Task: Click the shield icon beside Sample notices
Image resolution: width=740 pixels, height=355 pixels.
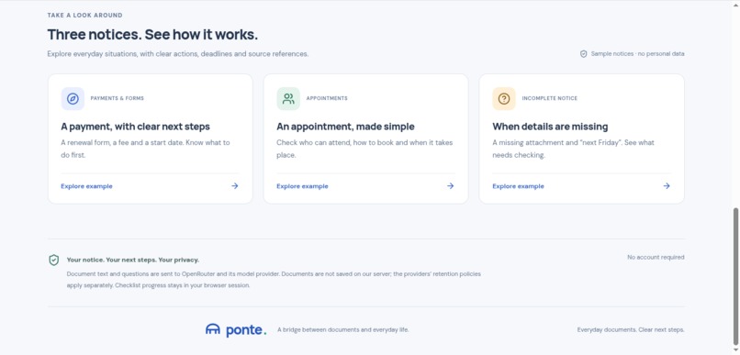Action: pyautogui.click(x=583, y=54)
